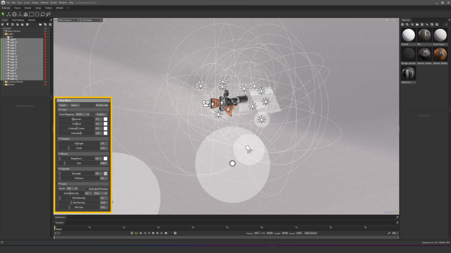Toggle visibility of Light 17
This screenshot has height=253, width=451.
[x=48, y=43]
